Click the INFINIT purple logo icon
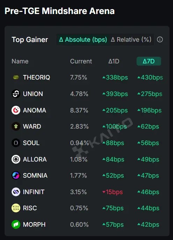The height and width of the screenshot is (240, 173). coord(16,192)
